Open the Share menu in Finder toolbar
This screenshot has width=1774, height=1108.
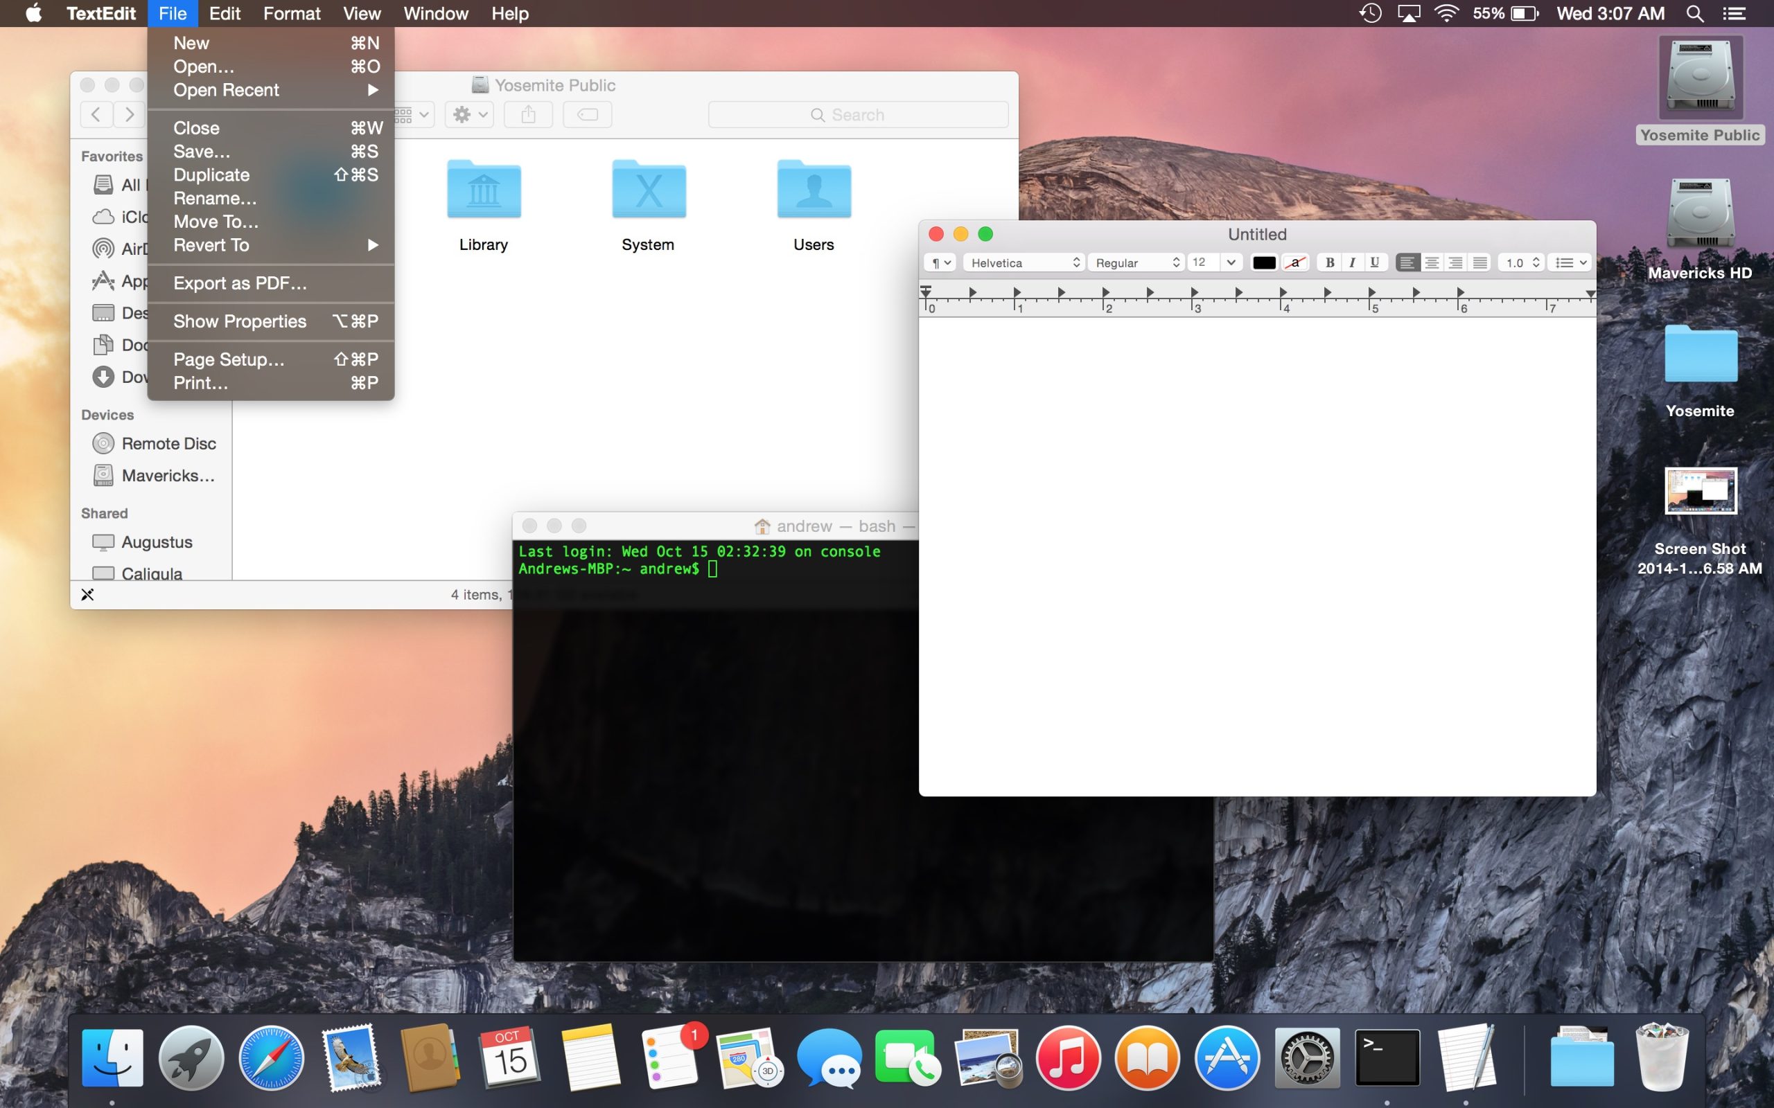point(528,114)
